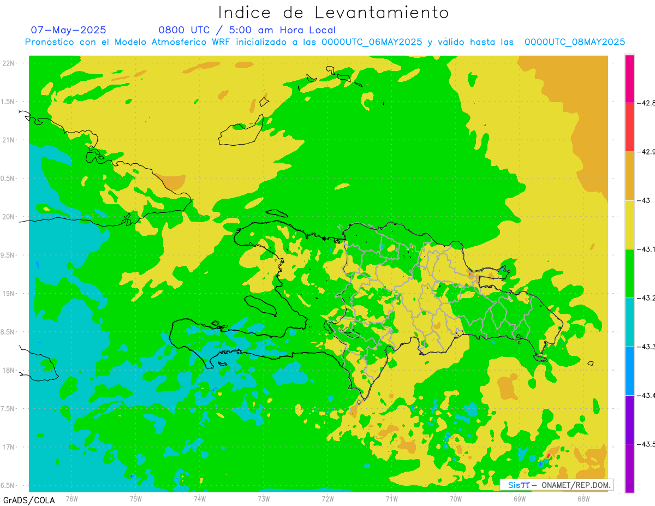Image resolution: width=655 pixels, height=506 pixels.
Task: Click the green legend swatch above -43.2
Action: coord(629,273)
